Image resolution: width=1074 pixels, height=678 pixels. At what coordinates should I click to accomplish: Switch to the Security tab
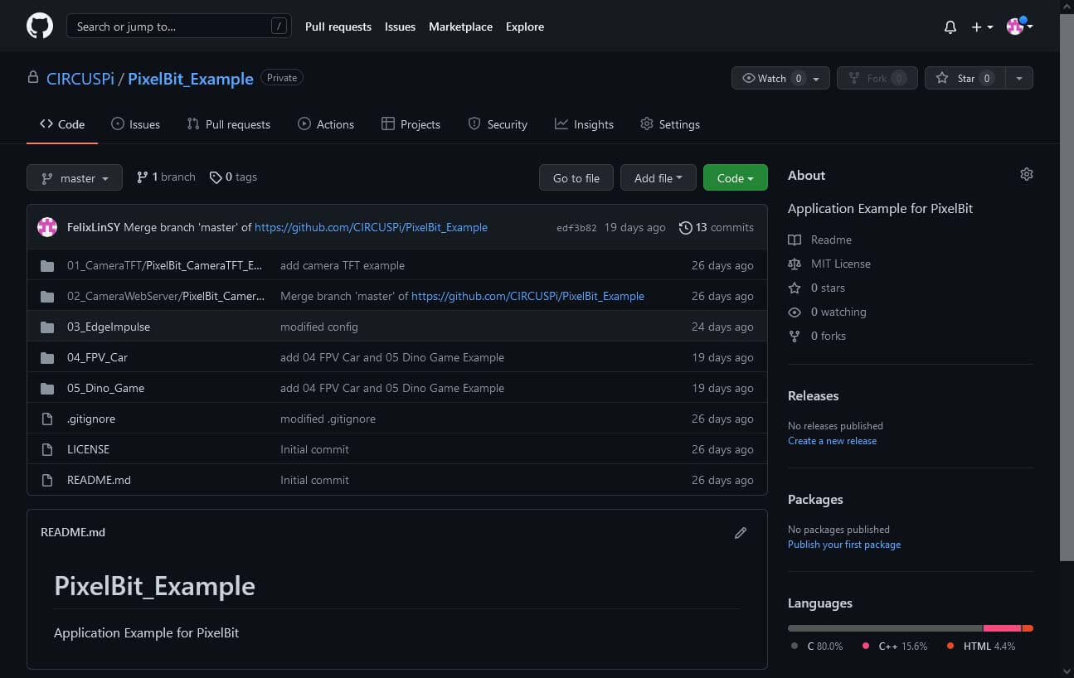(498, 124)
